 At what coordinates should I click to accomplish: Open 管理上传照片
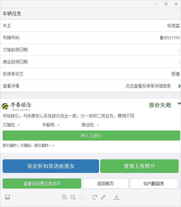click(139, 166)
